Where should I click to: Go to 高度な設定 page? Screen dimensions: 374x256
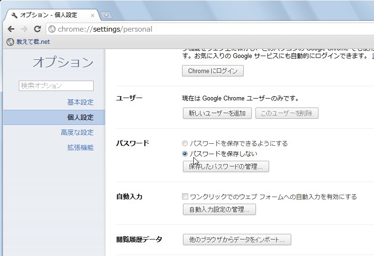pyautogui.click(x=77, y=132)
